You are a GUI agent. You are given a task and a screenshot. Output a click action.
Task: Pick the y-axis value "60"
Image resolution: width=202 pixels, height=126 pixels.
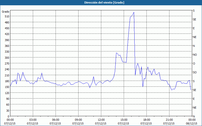(x=8, y=105)
